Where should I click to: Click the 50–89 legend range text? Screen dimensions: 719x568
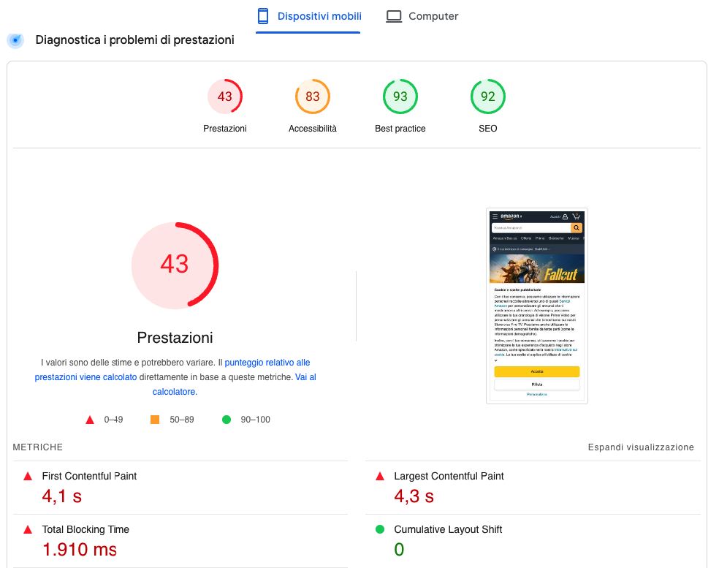[x=182, y=420]
